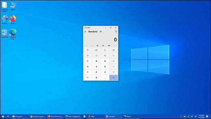Click the volume tray icon
Viewport: 211px width, 119px height.
click(x=192, y=116)
